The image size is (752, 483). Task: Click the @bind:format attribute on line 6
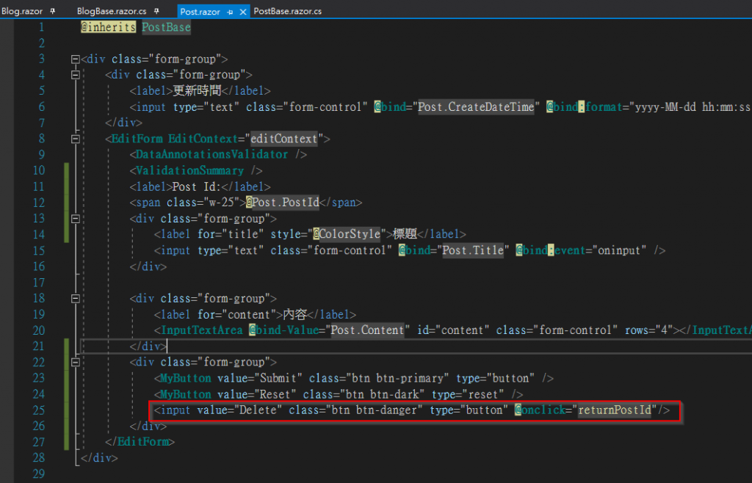[583, 106]
